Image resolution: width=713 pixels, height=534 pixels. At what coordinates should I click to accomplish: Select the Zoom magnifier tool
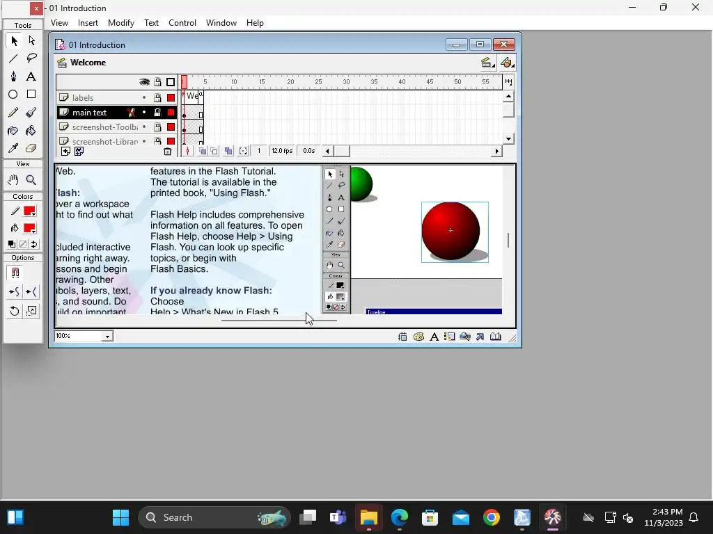[x=31, y=180]
